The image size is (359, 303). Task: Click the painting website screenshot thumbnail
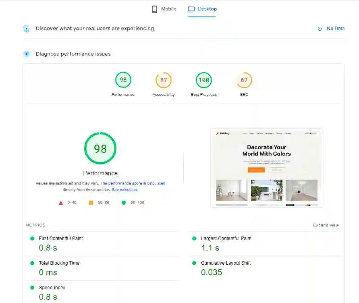(266, 168)
